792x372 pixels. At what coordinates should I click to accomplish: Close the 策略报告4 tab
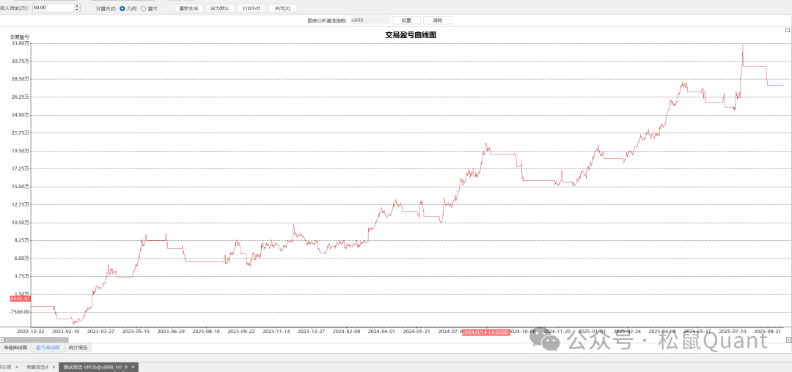[x=54, y=367]
